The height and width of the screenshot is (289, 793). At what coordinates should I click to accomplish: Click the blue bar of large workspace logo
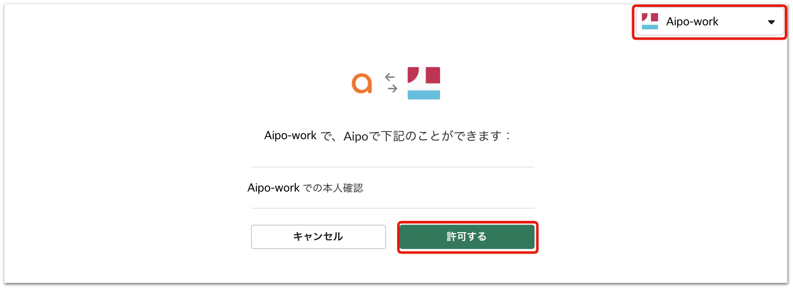tap(424, 95)
